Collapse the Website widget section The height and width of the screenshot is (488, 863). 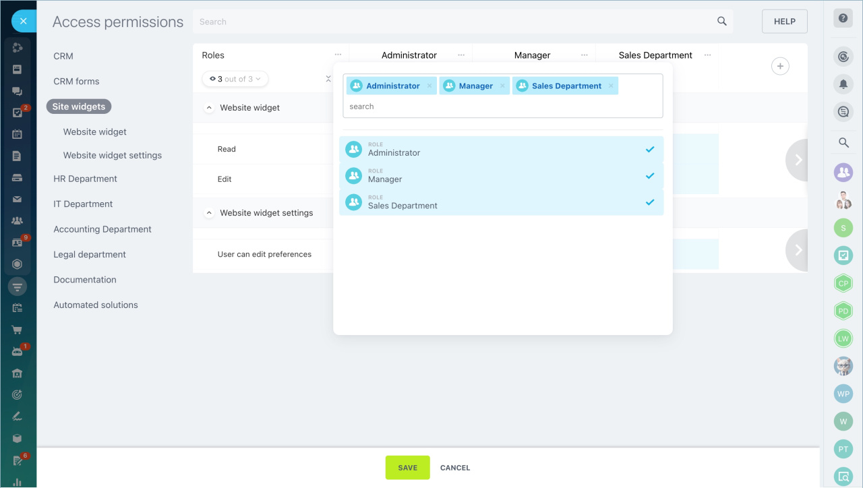pyautogui.click(x=209, y=108)
